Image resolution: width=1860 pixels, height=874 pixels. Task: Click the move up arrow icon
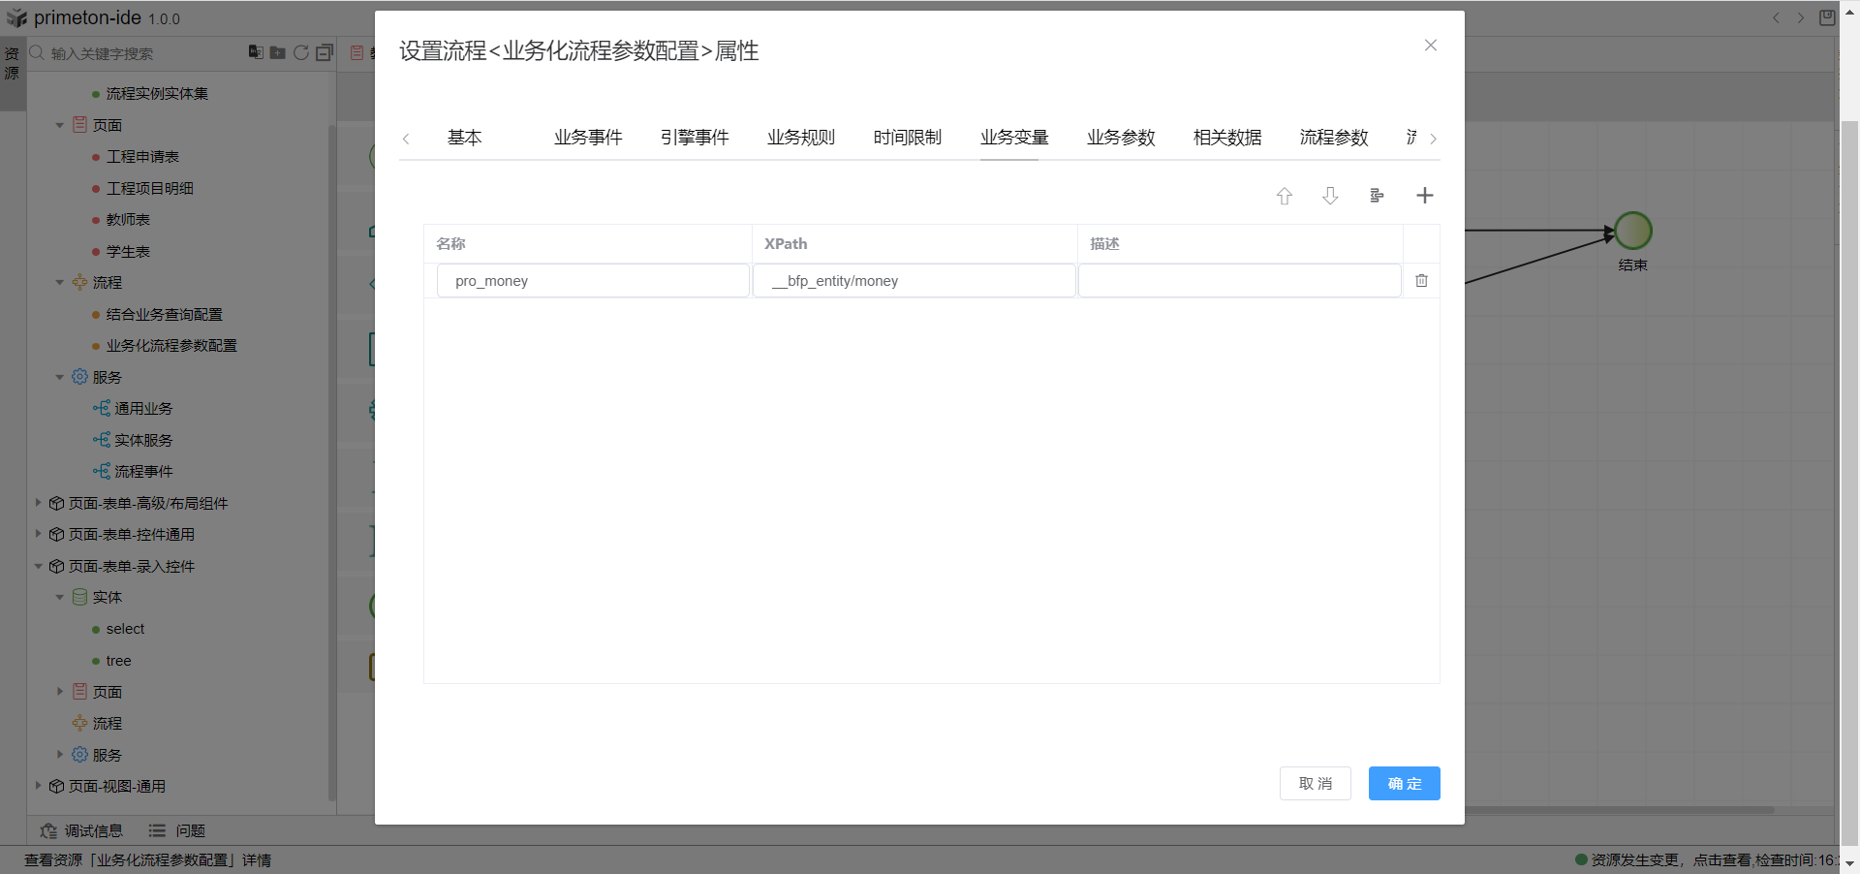(1284, 196)
